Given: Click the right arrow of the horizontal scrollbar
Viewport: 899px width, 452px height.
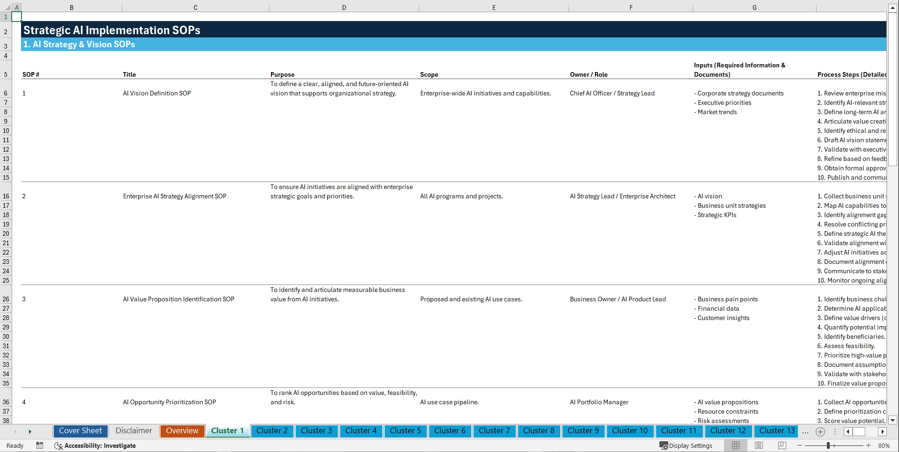Looking at the screenshot, I should click(x=883, y=431).
